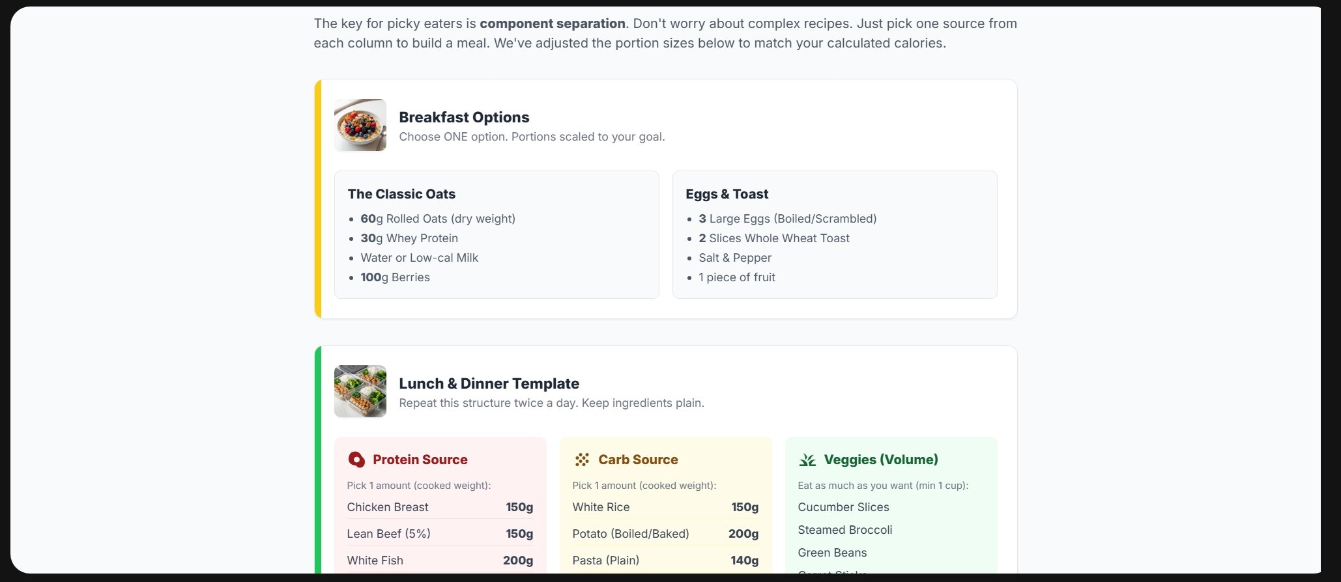Open the meal prep containers thumbnail
1341x582 pixels.
[360, 391]
